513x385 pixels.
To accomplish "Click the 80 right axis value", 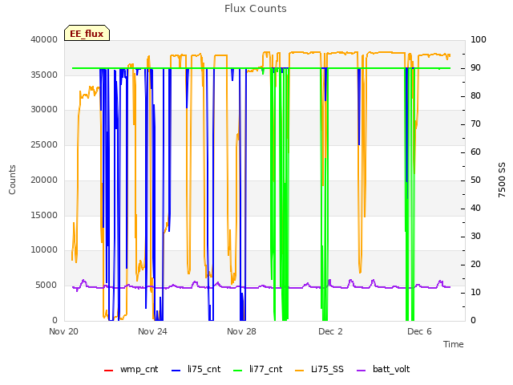I will coord(475,96).
